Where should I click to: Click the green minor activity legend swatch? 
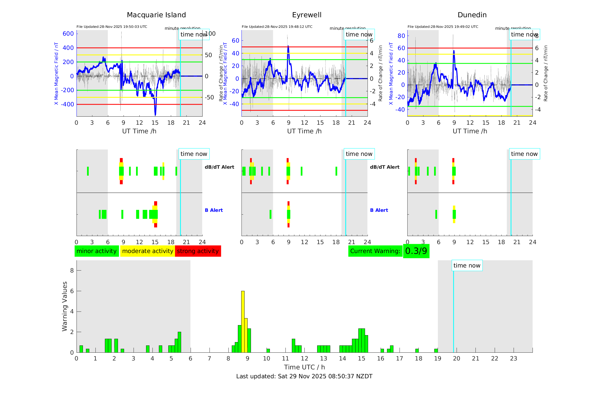97,251
